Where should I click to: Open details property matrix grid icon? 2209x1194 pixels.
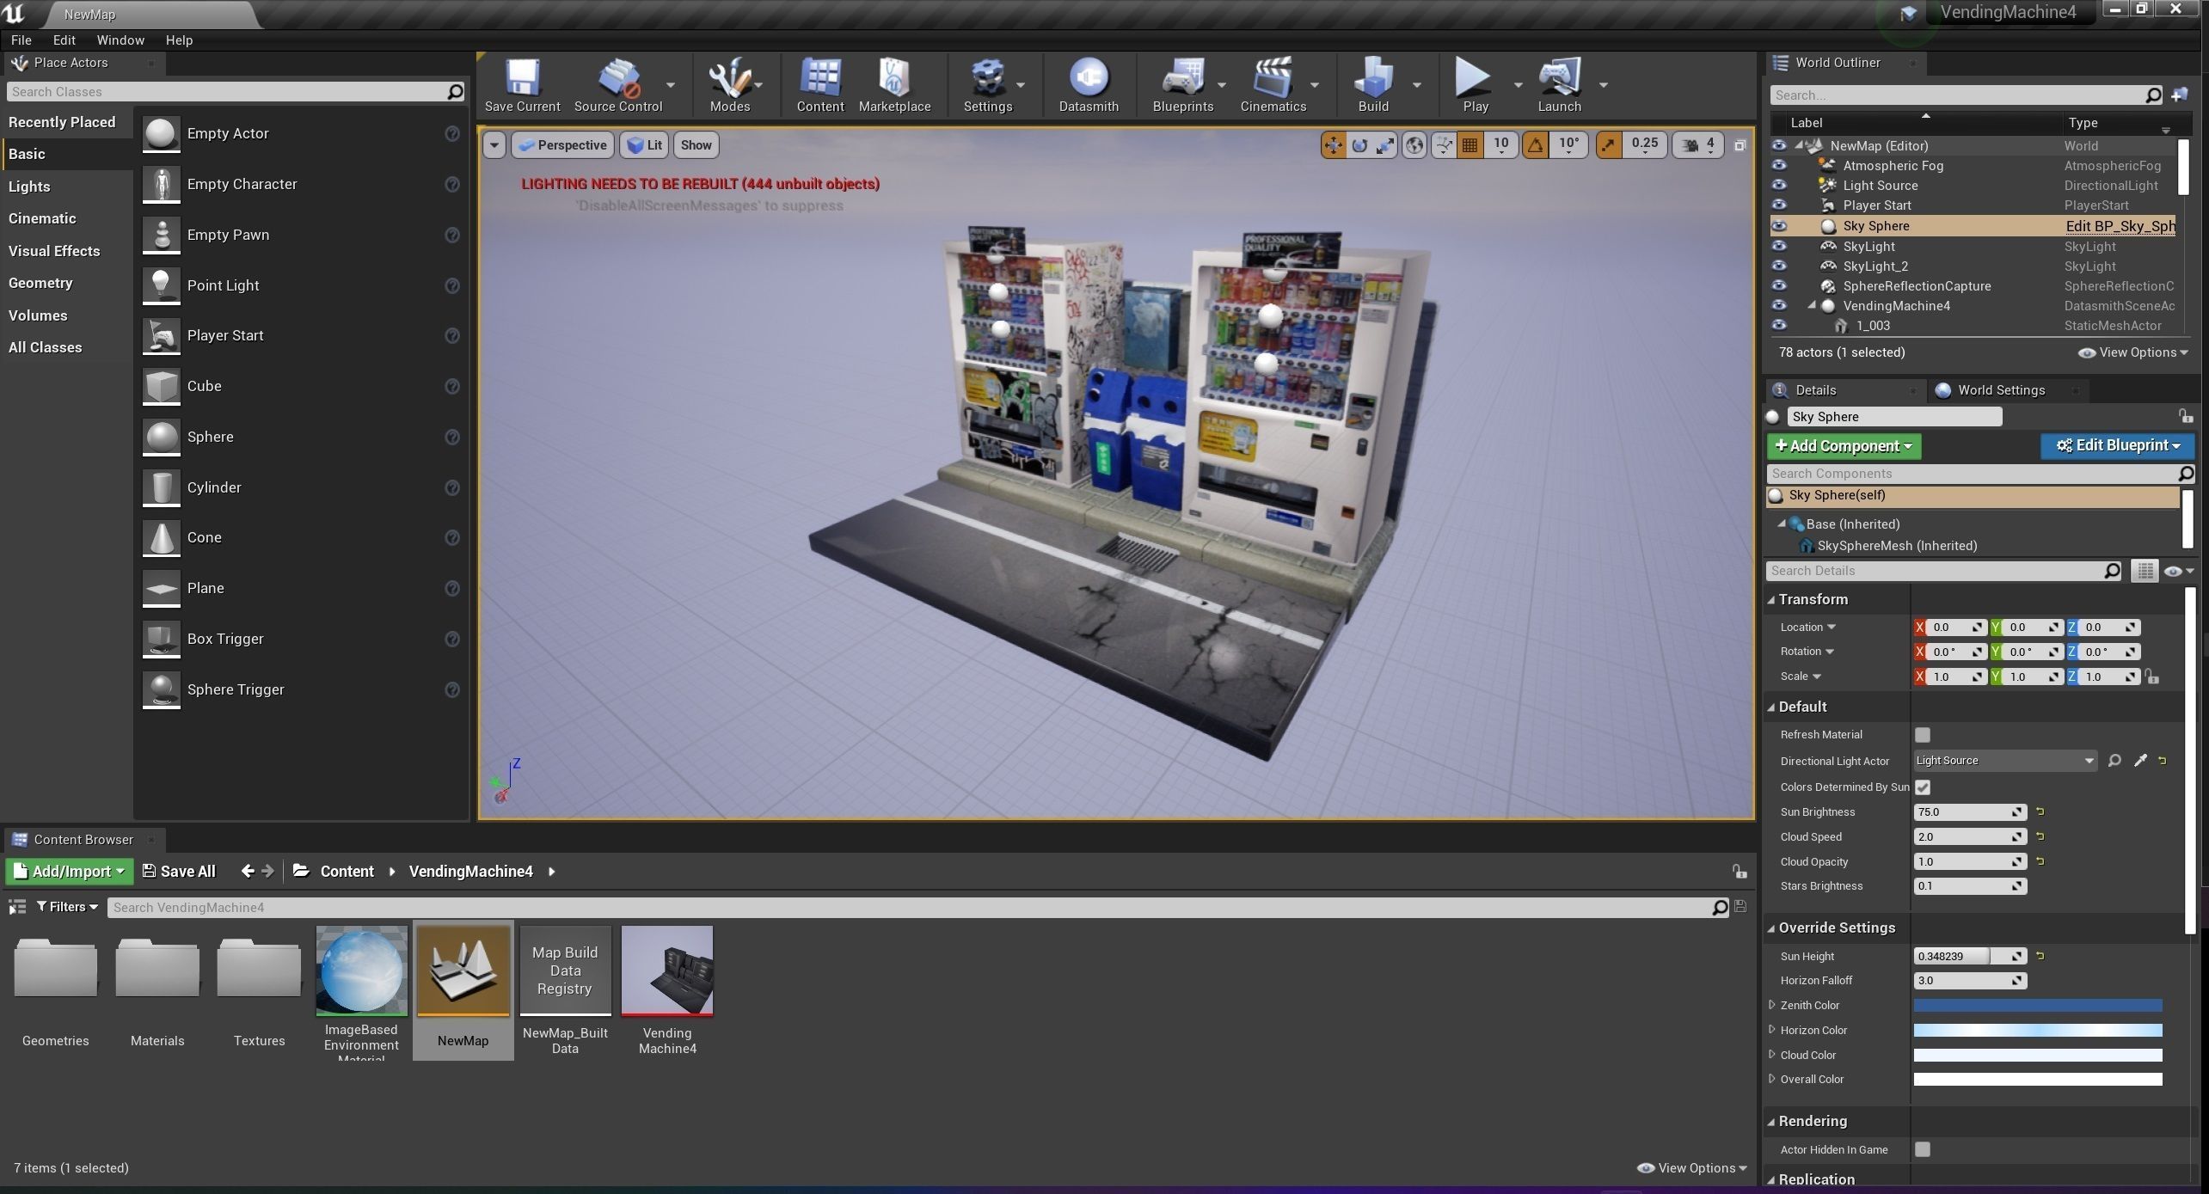tap(2145, 571)
